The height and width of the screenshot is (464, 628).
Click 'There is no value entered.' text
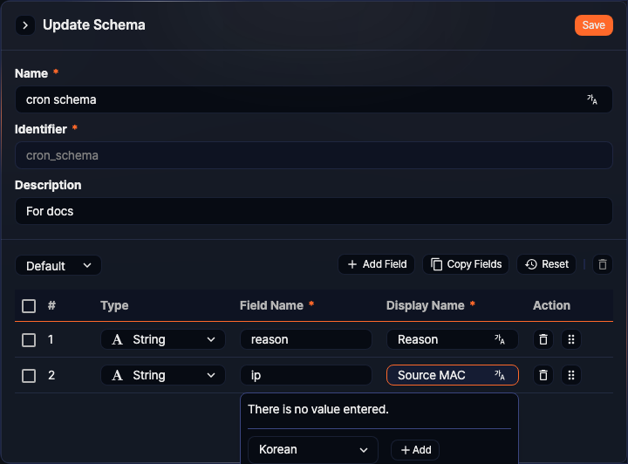pos(318,409)
